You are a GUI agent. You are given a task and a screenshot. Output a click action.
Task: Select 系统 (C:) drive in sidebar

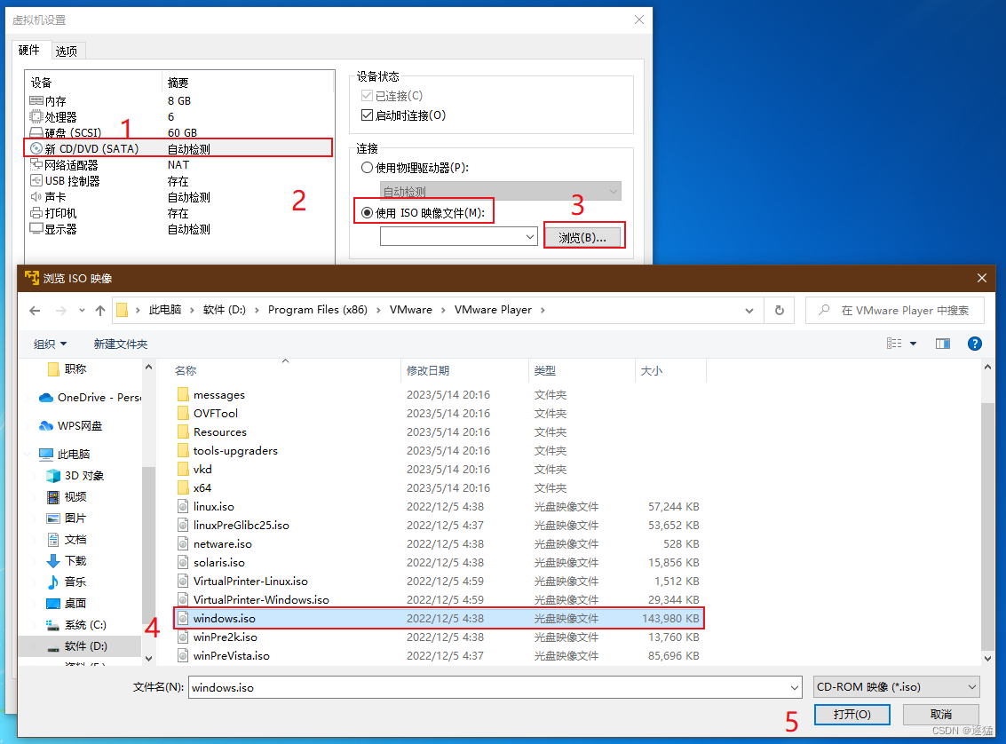point(76,625)
